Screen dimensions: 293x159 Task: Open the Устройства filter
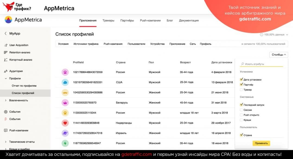click(157, 44)
